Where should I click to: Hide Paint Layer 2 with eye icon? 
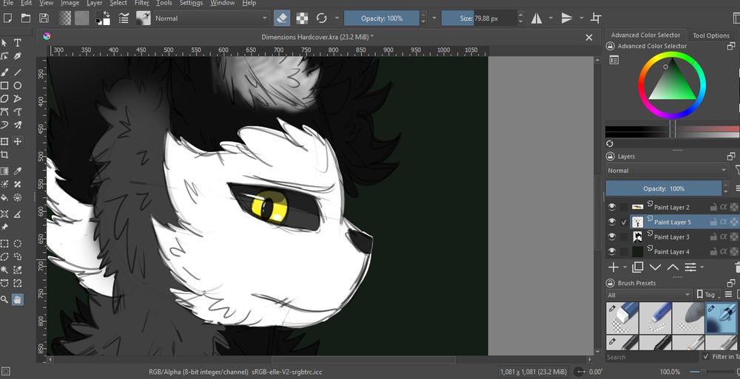coord(612,208)
